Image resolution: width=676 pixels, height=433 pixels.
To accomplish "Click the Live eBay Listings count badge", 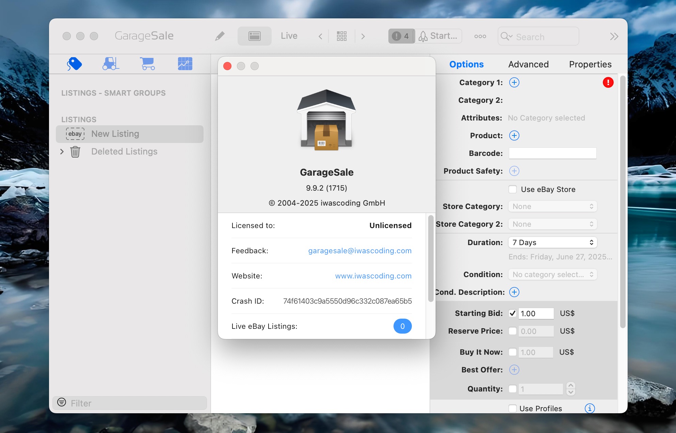I will pos(402,326).
